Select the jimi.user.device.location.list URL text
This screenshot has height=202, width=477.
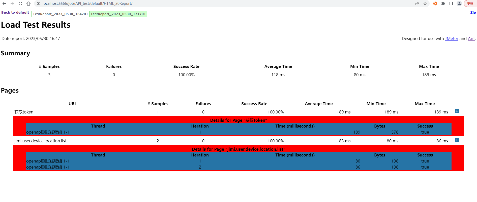click(x=40, y=141)
